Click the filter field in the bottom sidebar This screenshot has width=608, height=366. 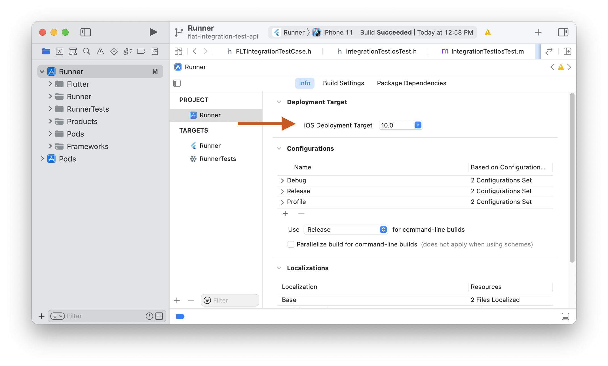pos(107,316)
